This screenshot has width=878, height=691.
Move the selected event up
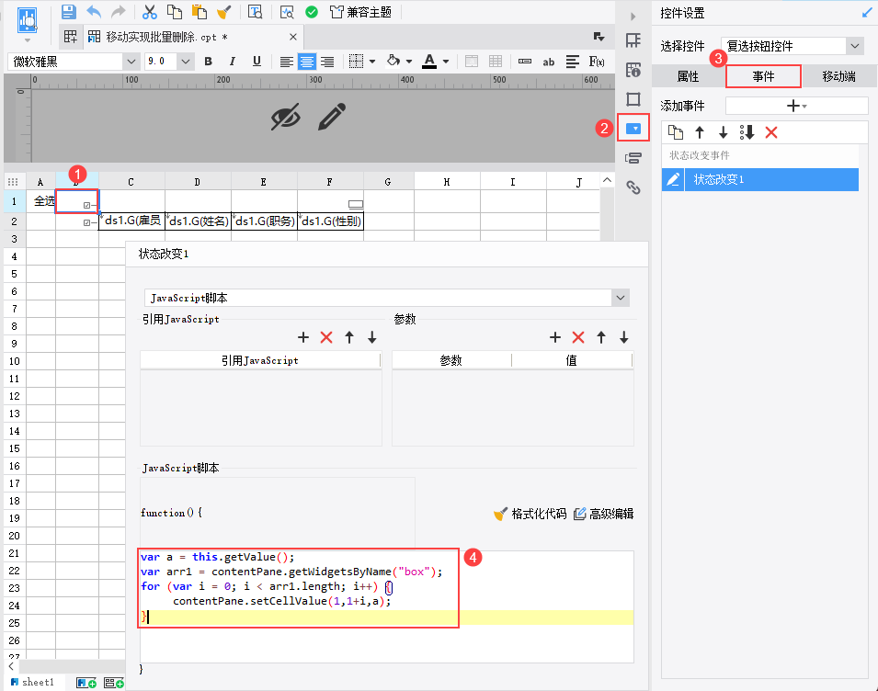(700, 132)
